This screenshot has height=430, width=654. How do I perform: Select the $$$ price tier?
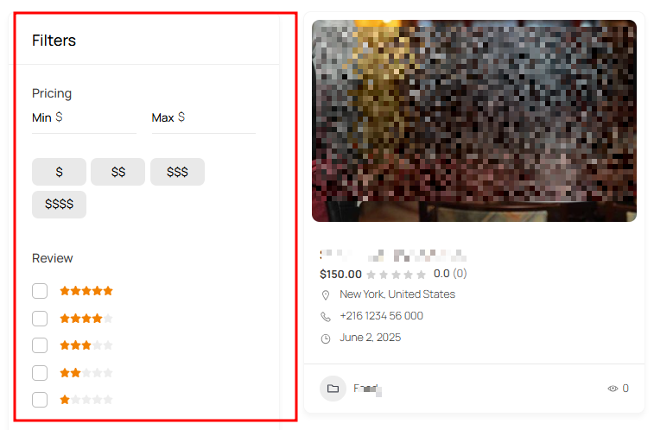pos(177,172)
